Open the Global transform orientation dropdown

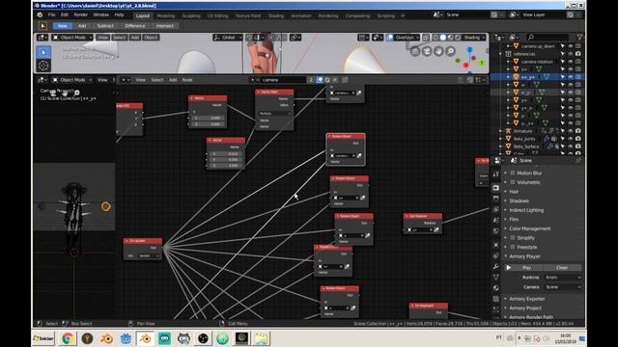point(228,38)
